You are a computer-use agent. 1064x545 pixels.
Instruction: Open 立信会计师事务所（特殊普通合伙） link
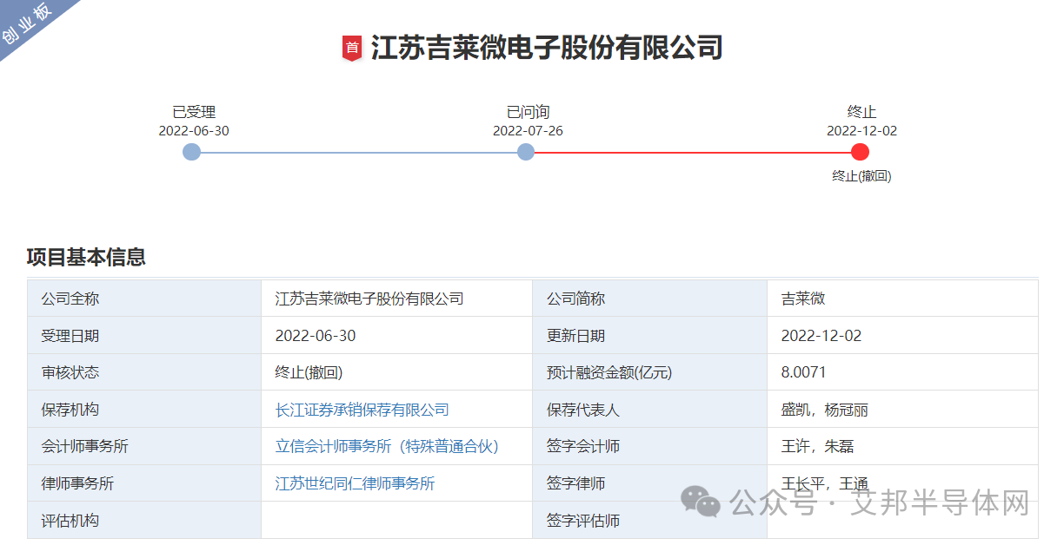[387, 446]
